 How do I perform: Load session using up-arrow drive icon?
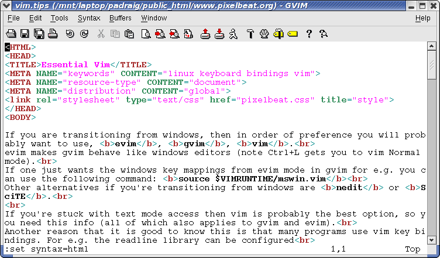click(205, 34)
